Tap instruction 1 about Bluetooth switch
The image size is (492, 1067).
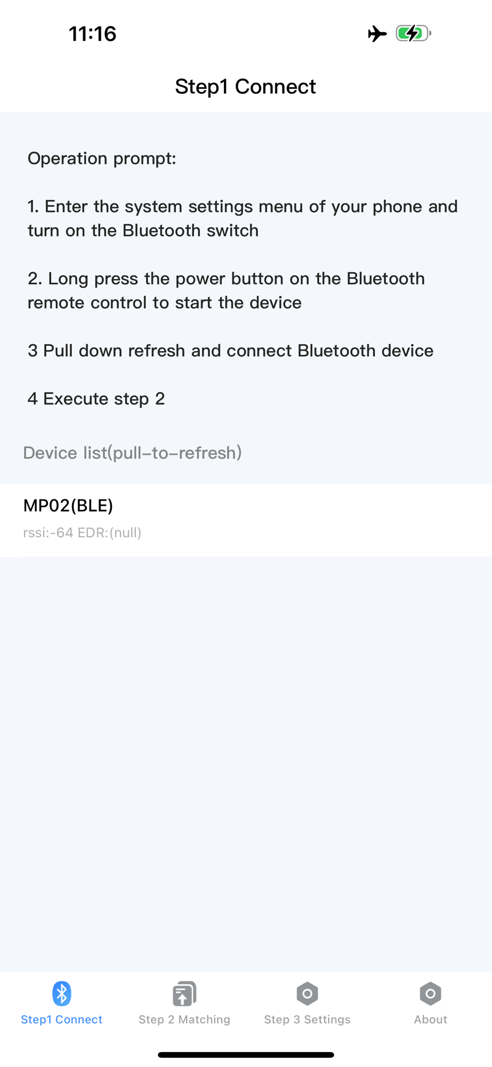[243, 218]
